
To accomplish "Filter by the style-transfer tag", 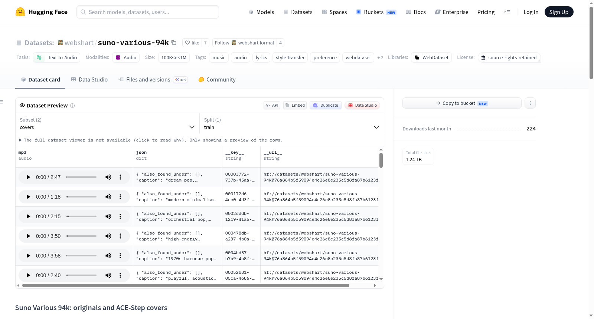I will point(290,57).
